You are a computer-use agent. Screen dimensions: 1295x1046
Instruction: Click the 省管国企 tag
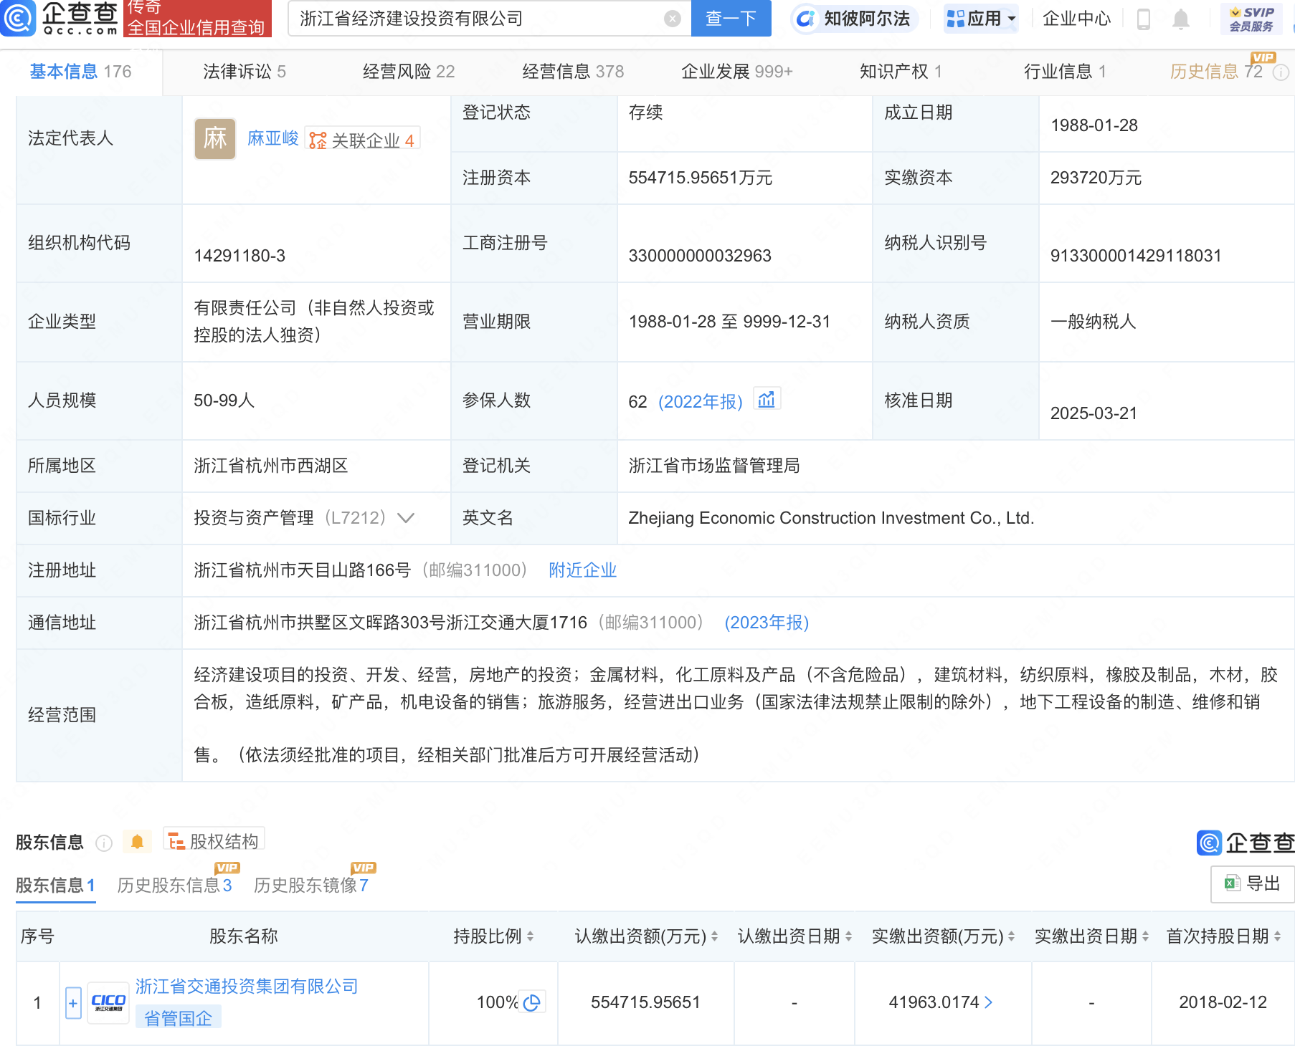pyautogui.click(x=178, y=1017)
